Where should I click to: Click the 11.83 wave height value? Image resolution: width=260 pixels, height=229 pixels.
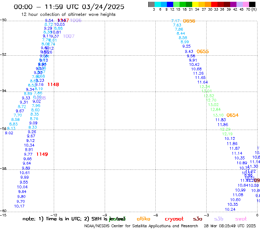click(x=221, y=120)
